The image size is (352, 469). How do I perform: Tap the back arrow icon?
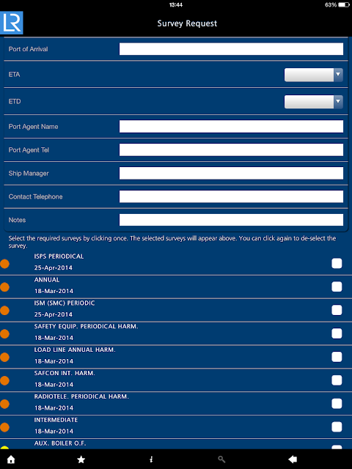point(292,459)
